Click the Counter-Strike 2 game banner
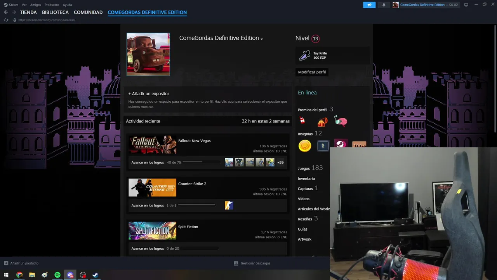The height and width of the screenshot is (280, 497). tap(152, 187)
